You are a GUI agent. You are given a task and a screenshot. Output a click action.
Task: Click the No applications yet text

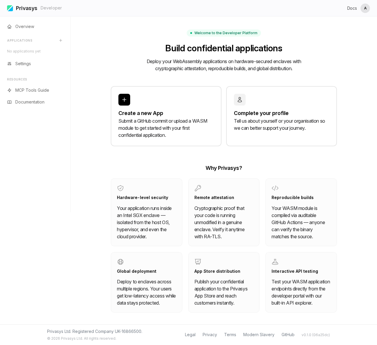coord(24,51)
